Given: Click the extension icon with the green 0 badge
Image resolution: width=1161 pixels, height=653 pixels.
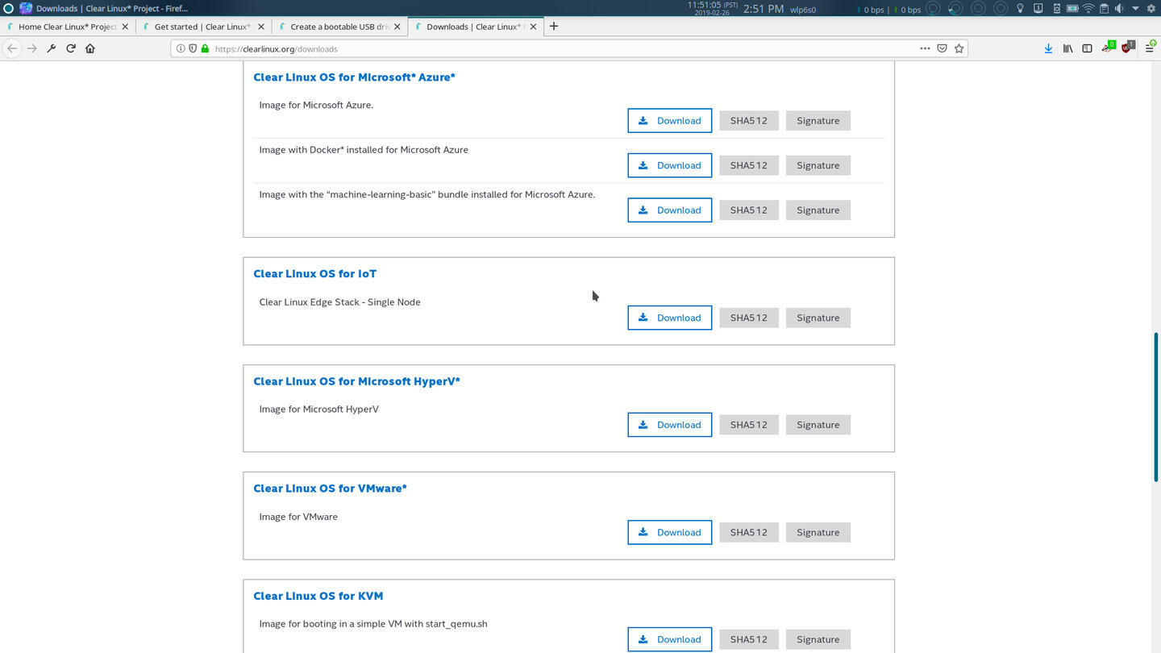Looking at the screenshot, I should [1109, 48].
